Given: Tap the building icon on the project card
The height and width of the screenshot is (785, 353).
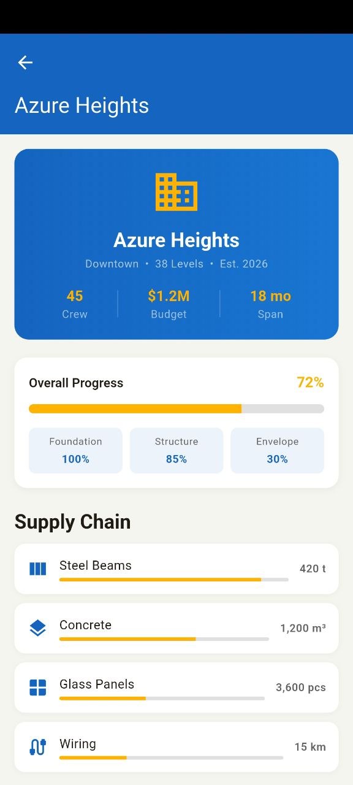Looking at the screenshot, I should click(176, 191).
